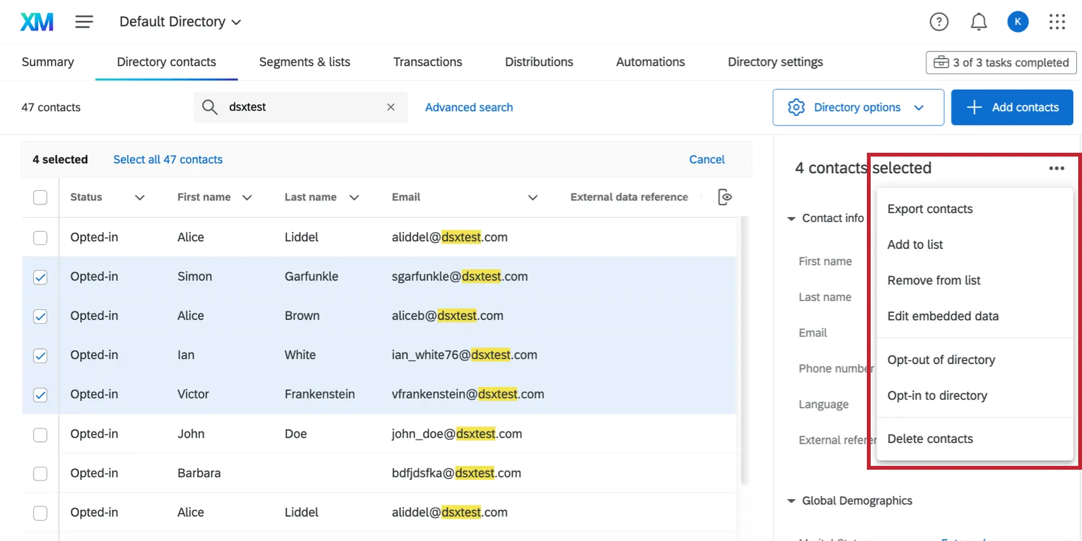Clear the dsxtest search with X
This screenshot has width=1082, height=541.
[x=391, y=107]
